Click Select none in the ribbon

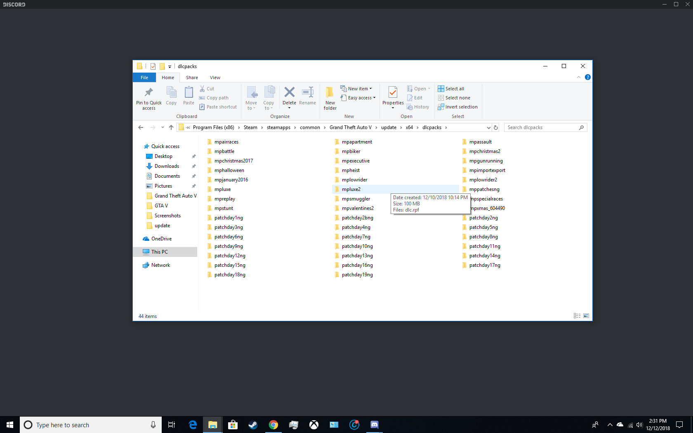click(x=454, y=98)
